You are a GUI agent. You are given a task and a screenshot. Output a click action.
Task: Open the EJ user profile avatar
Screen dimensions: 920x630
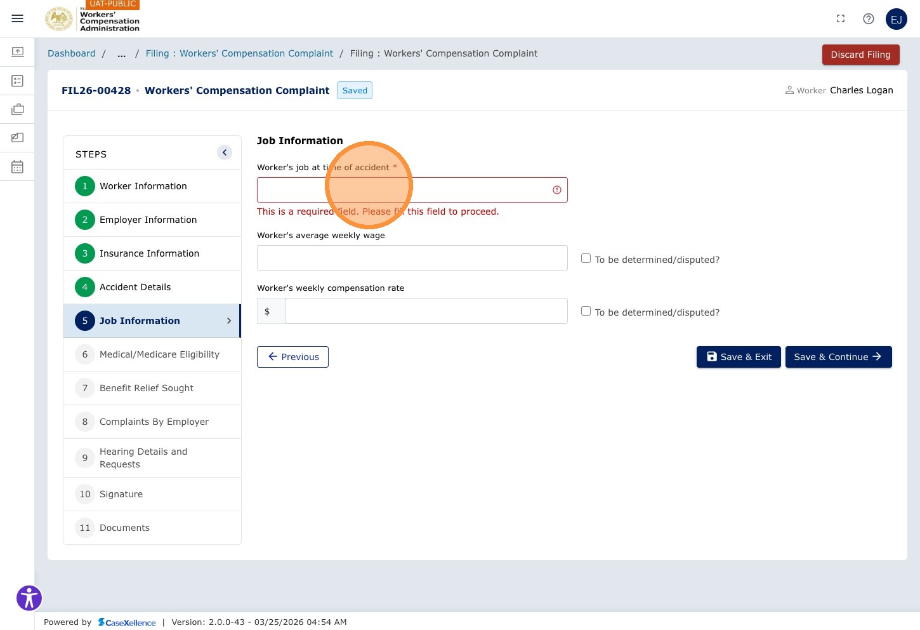click(x=897, y=19)
